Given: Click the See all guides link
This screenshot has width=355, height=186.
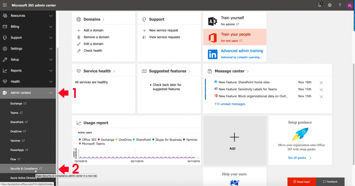Looking at the screenshot, I should tap(300, 158).
